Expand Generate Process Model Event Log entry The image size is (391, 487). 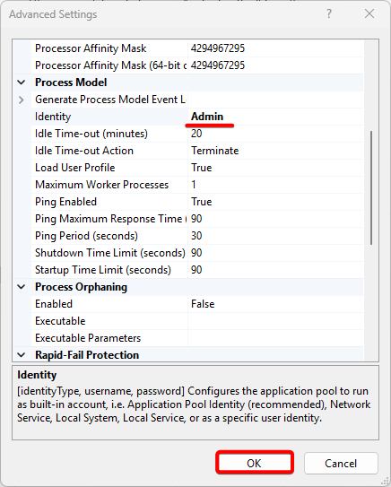point(22,100)
